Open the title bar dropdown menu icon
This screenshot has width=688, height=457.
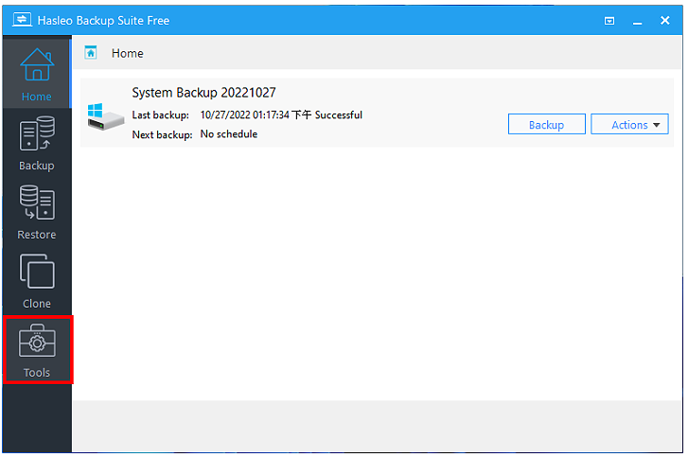click(609, 21)
